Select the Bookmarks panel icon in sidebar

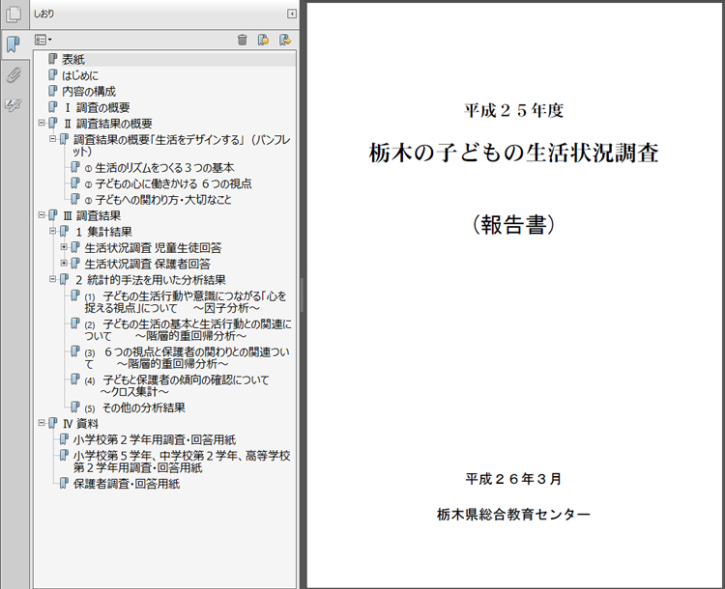coord(14,44)
